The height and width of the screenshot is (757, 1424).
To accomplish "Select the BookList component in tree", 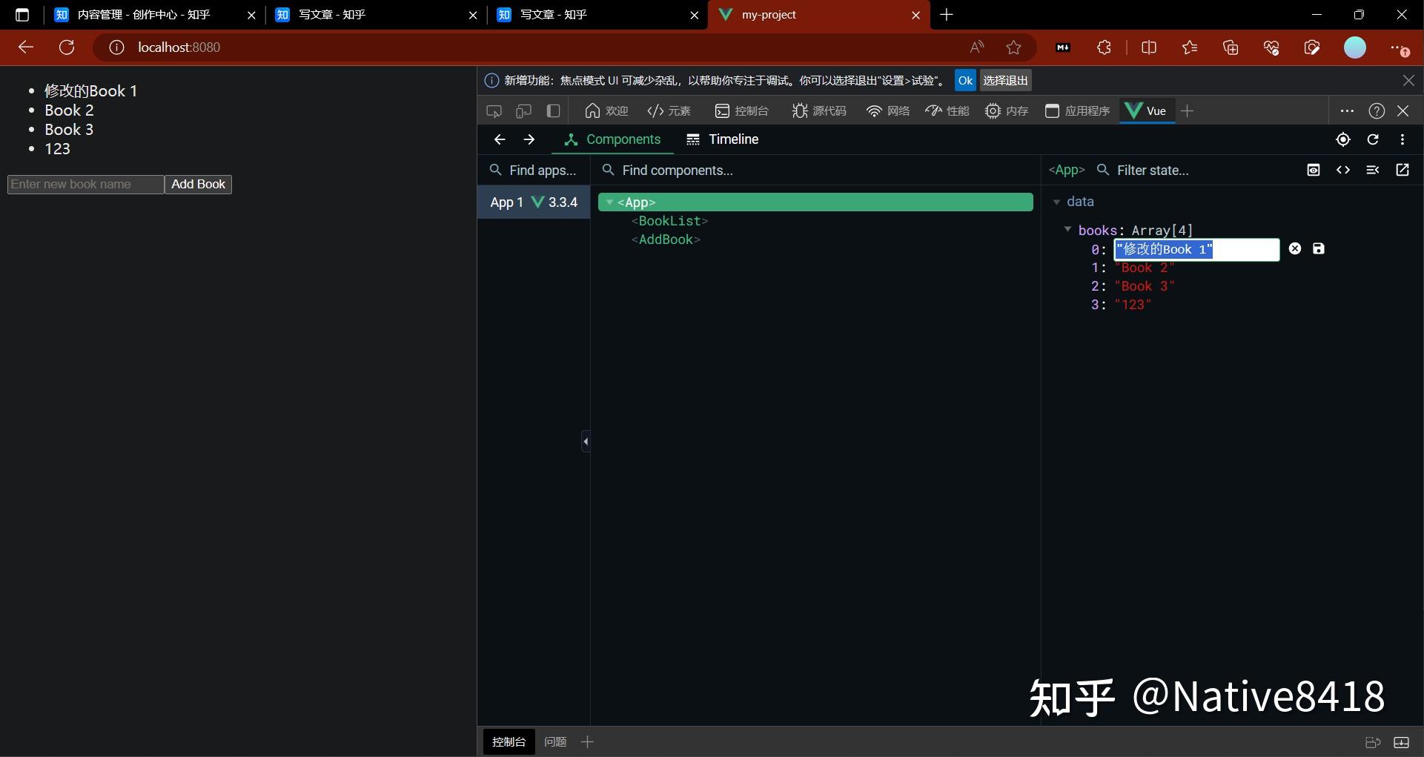I will point(669,221).
